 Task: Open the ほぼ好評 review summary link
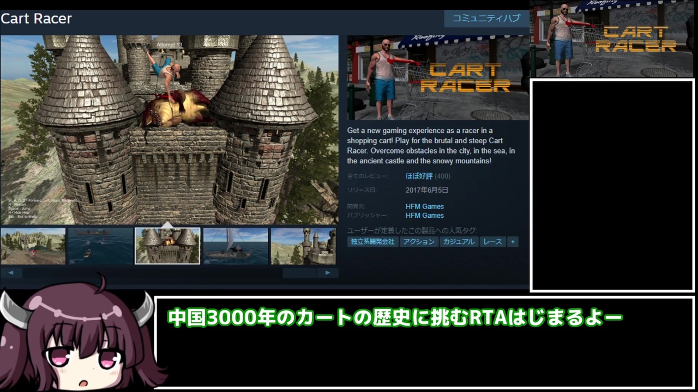tap(419, 176)
